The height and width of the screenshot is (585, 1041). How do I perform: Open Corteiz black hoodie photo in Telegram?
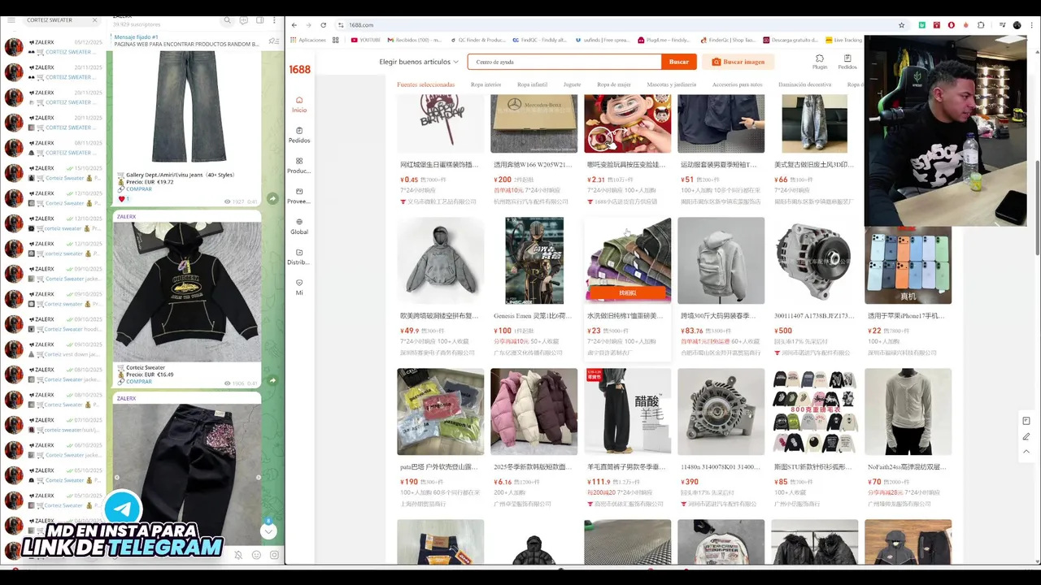(187, 292)
